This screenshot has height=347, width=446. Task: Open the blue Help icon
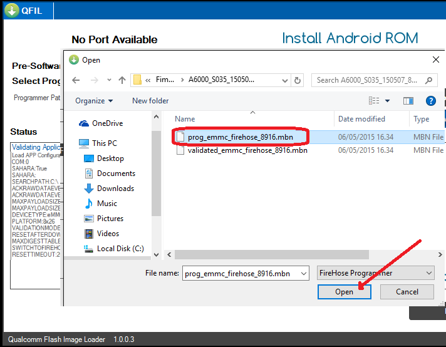(430, 101)
